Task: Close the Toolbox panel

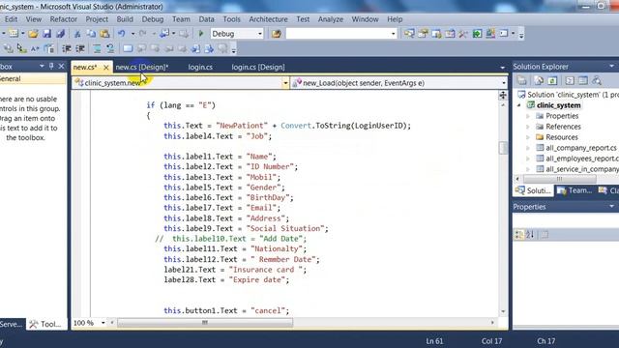Action: click(x=61, y=67)
